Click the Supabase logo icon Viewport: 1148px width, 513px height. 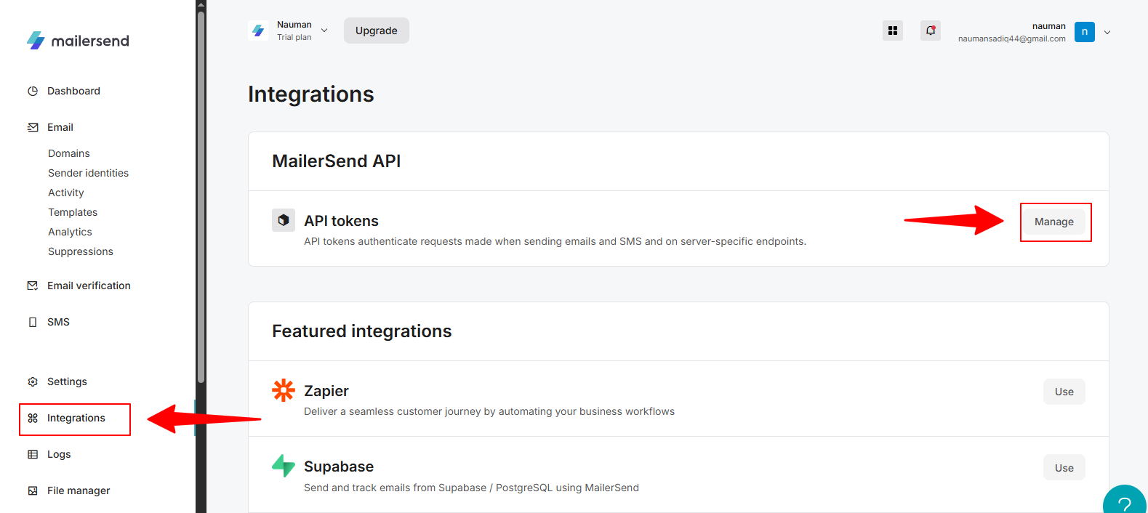(x=284, y=466)
